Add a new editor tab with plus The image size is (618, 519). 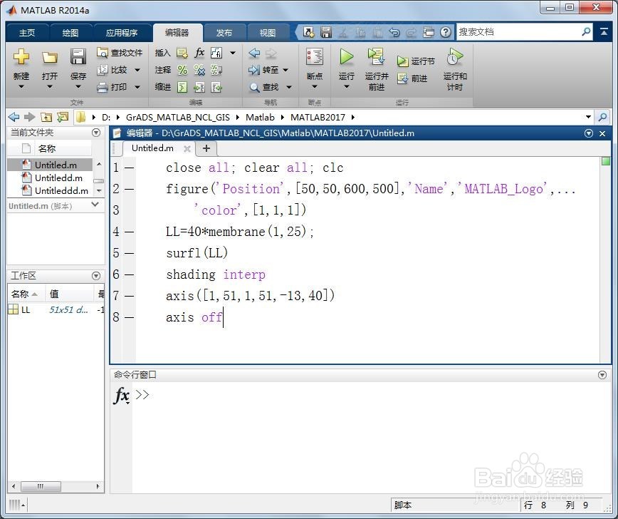206,148
